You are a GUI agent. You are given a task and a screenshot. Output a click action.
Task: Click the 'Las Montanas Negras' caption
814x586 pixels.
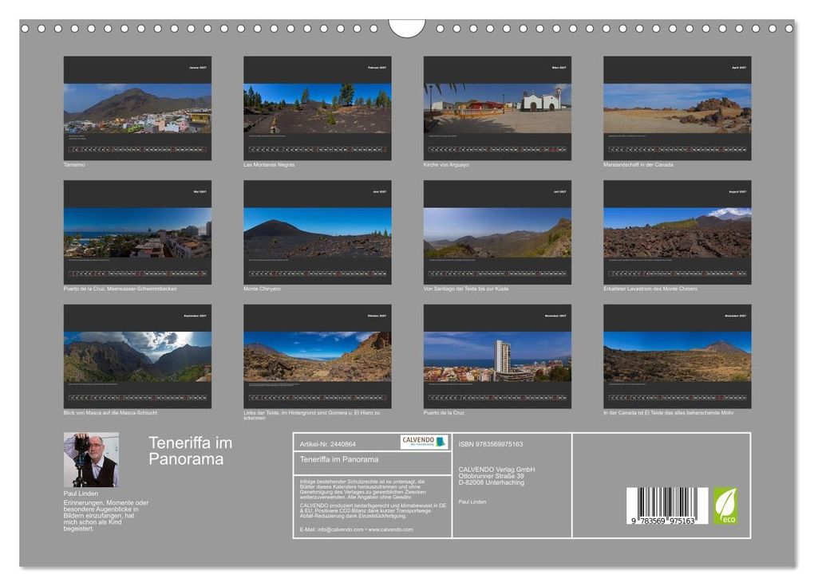[x=269, y=164]
